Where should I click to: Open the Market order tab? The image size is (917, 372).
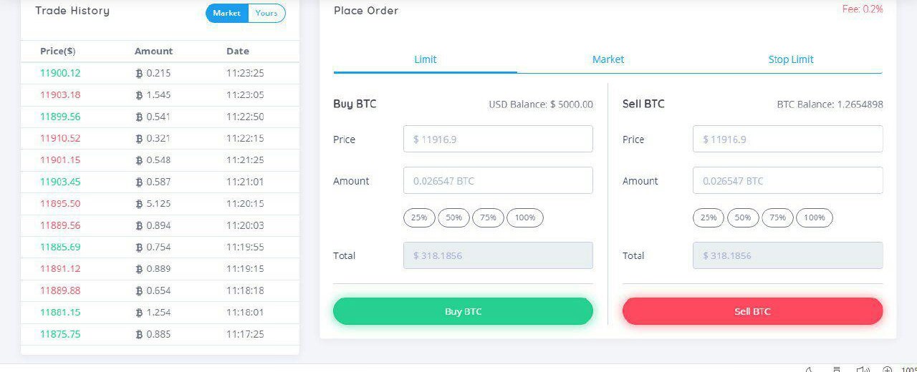pyautogui.click(x=608, y=59)
